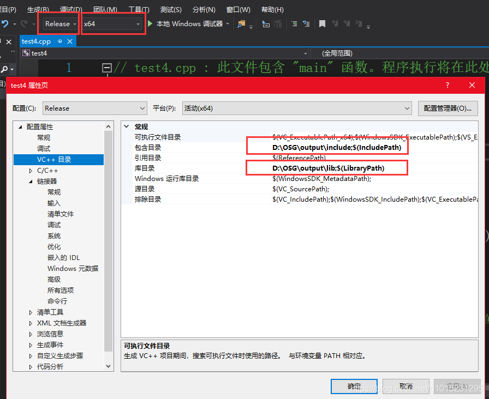Expand the XML 文档生成器 node
Screen dimensions: 489x399
pos(31,323)
